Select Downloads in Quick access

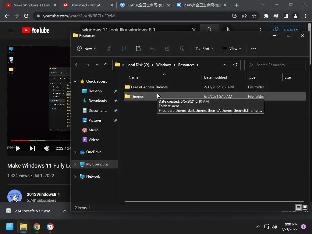click(97, 101)
